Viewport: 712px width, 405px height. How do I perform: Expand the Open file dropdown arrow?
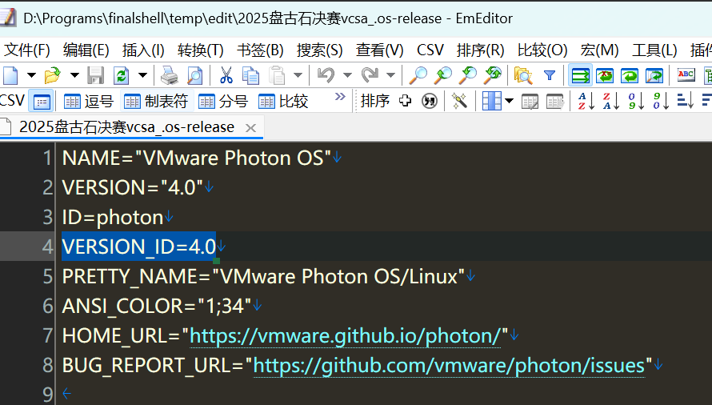click(x=74, y=75)
